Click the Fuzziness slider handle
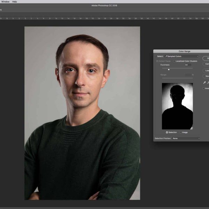Viewport: 209px width, 209px height. [169, 69]
